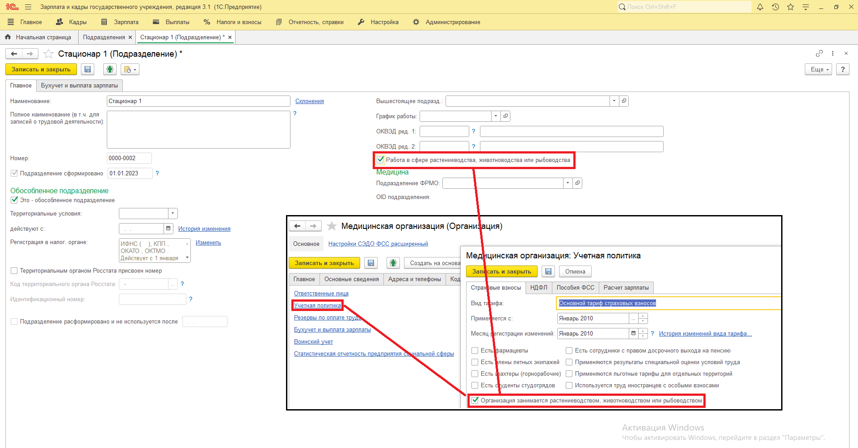Open the Зарплата menu
Screen dimensions: 858x448
point(120,22)
